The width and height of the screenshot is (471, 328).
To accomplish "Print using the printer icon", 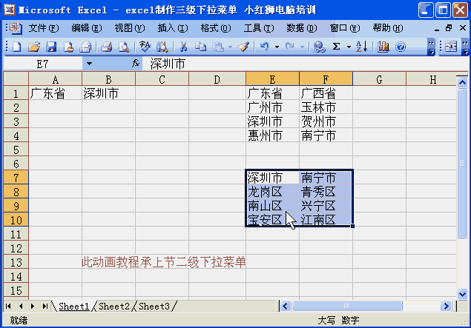I will coord(106,47).
